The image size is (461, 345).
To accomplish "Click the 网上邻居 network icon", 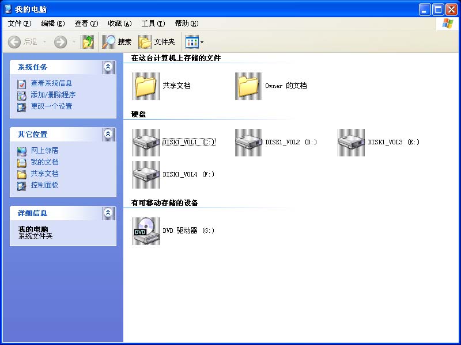I will point(21,151).
